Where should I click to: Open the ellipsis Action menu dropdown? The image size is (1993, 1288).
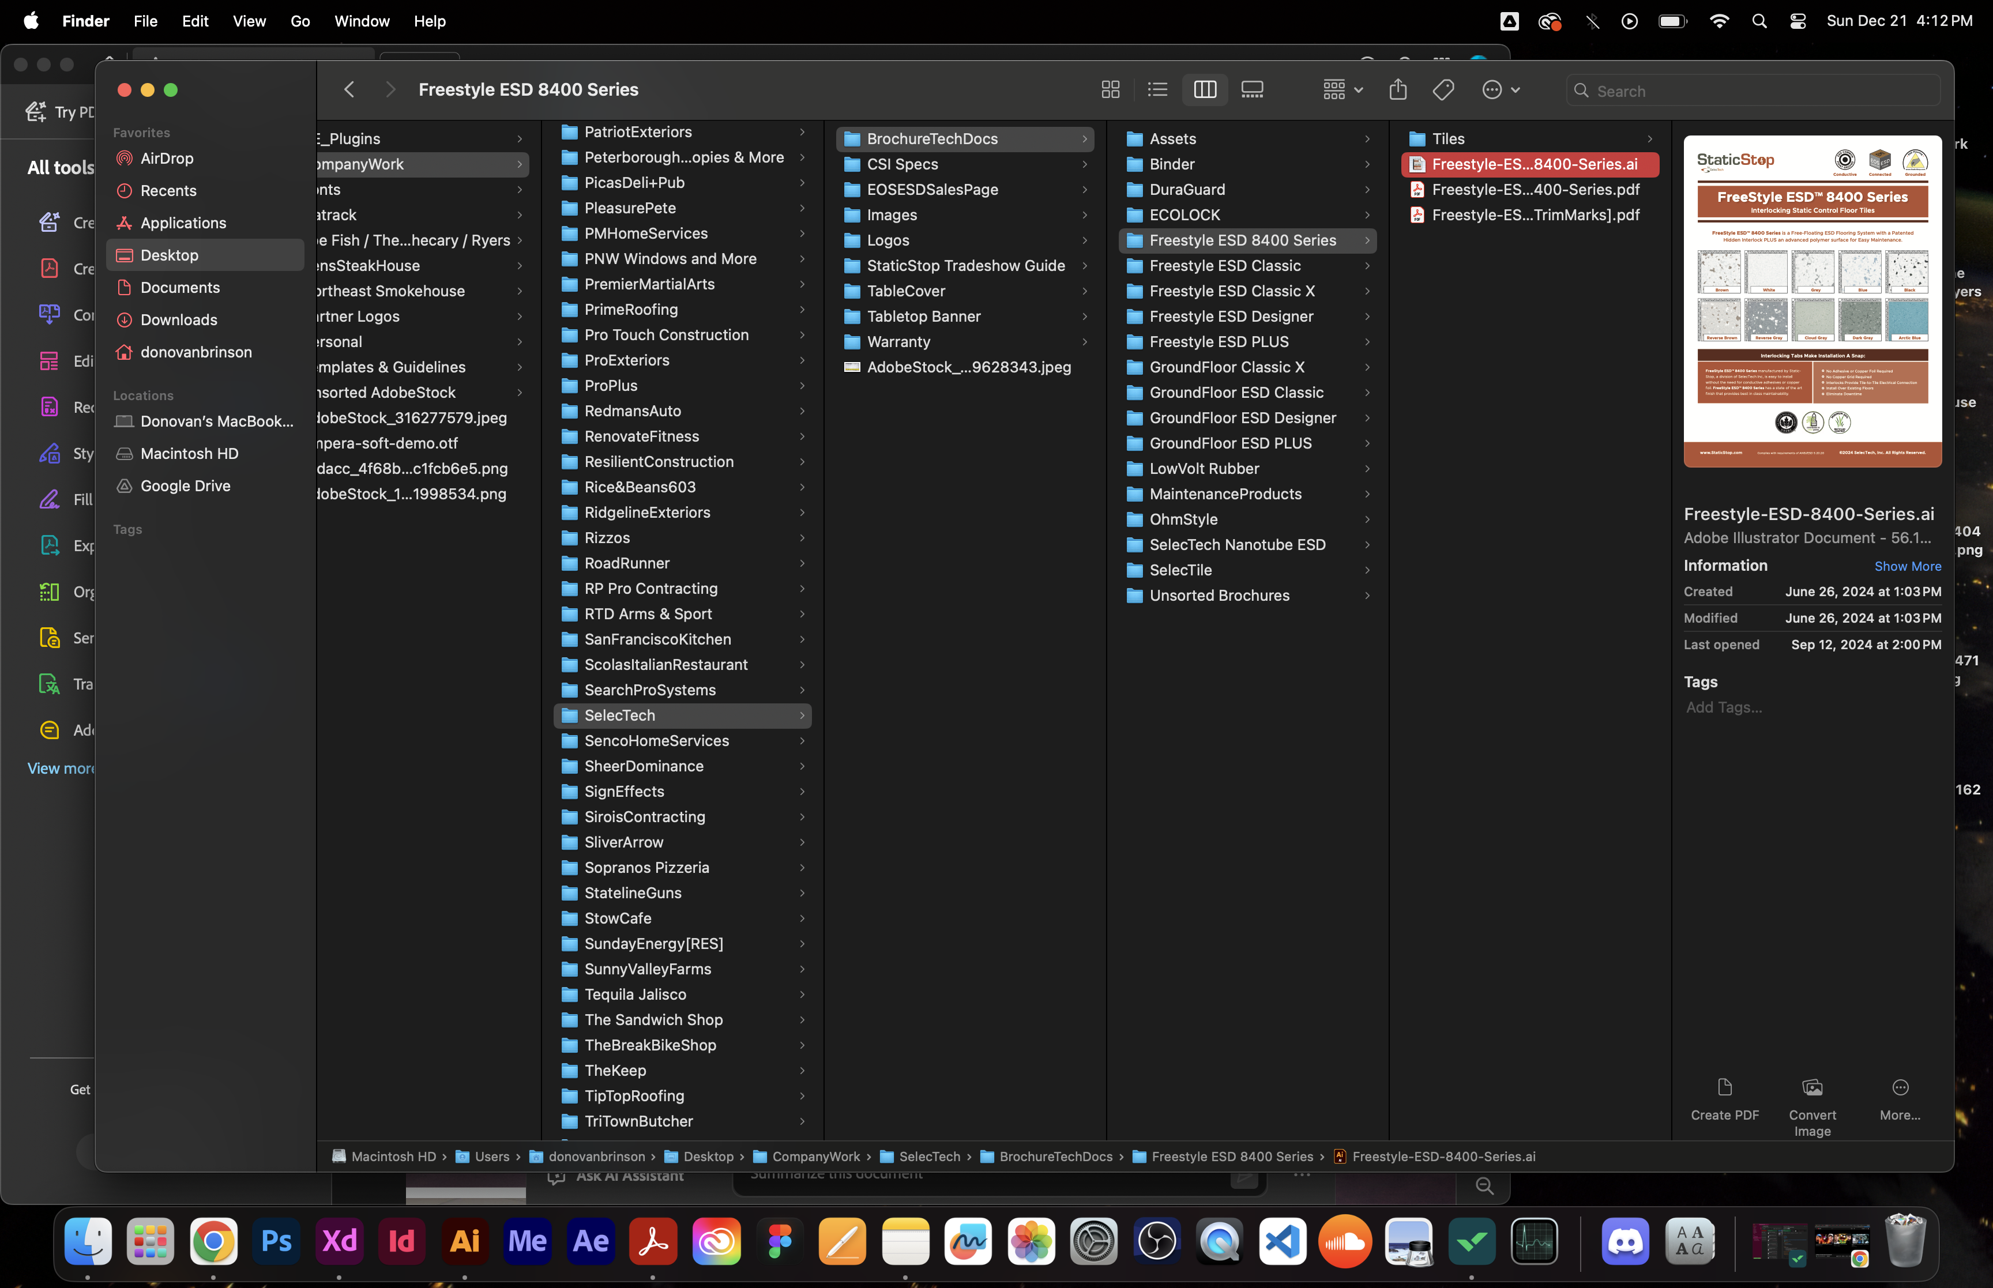(1501, 89)
